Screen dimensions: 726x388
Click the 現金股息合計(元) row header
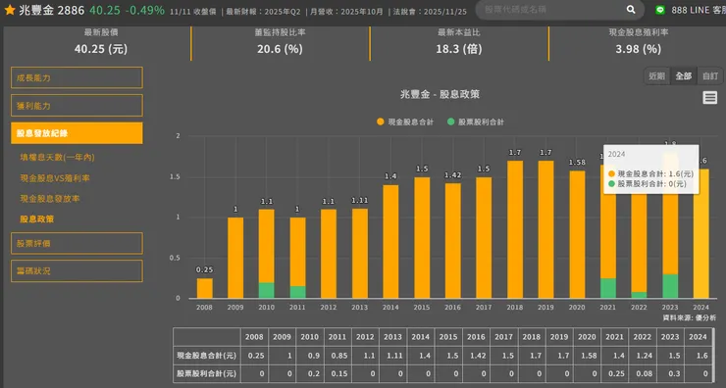click(207, 356)
